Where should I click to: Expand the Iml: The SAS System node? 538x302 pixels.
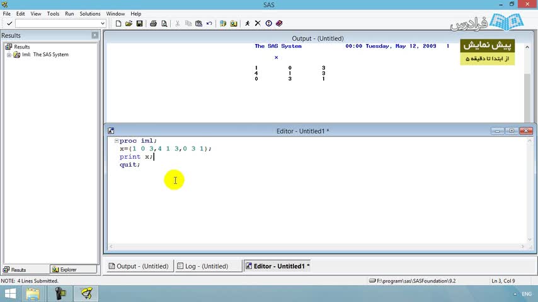(x=9, y=55)
